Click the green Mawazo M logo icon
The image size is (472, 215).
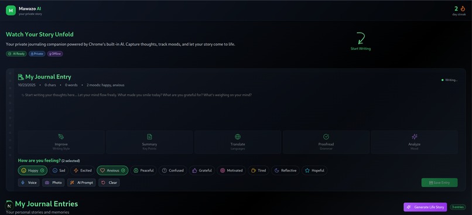tap(11, 11)
